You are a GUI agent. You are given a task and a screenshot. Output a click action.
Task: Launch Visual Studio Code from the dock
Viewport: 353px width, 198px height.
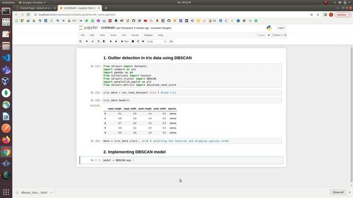[6, 58]
